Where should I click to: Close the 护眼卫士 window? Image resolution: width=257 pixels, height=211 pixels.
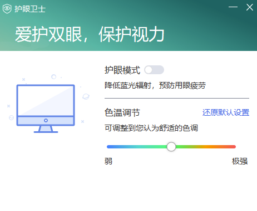point(250,7)
